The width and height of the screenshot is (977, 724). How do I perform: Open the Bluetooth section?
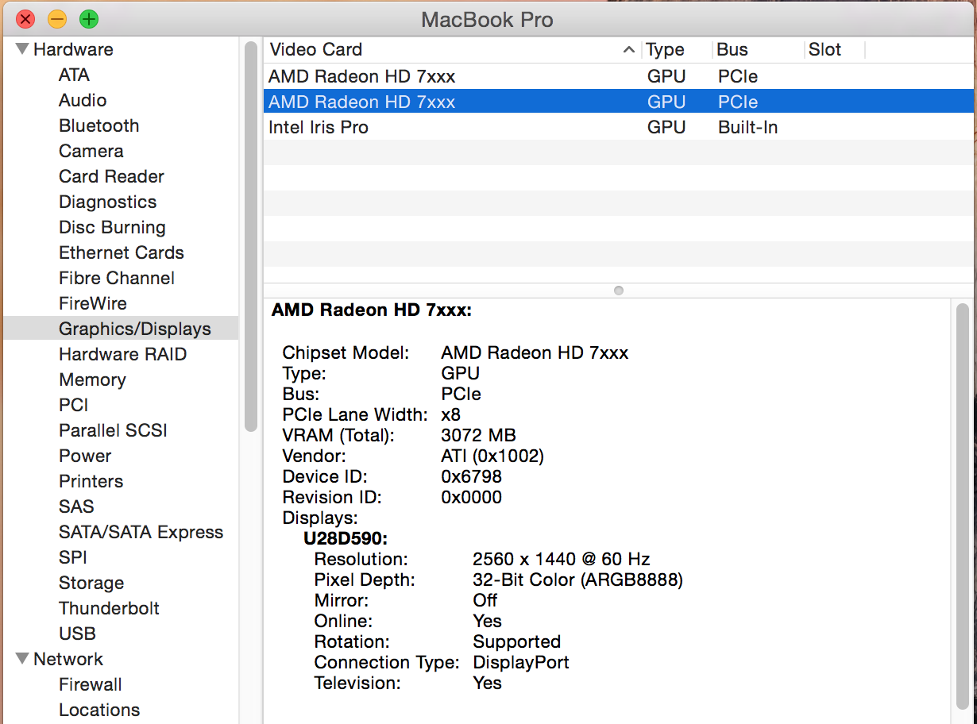point(98,126)
